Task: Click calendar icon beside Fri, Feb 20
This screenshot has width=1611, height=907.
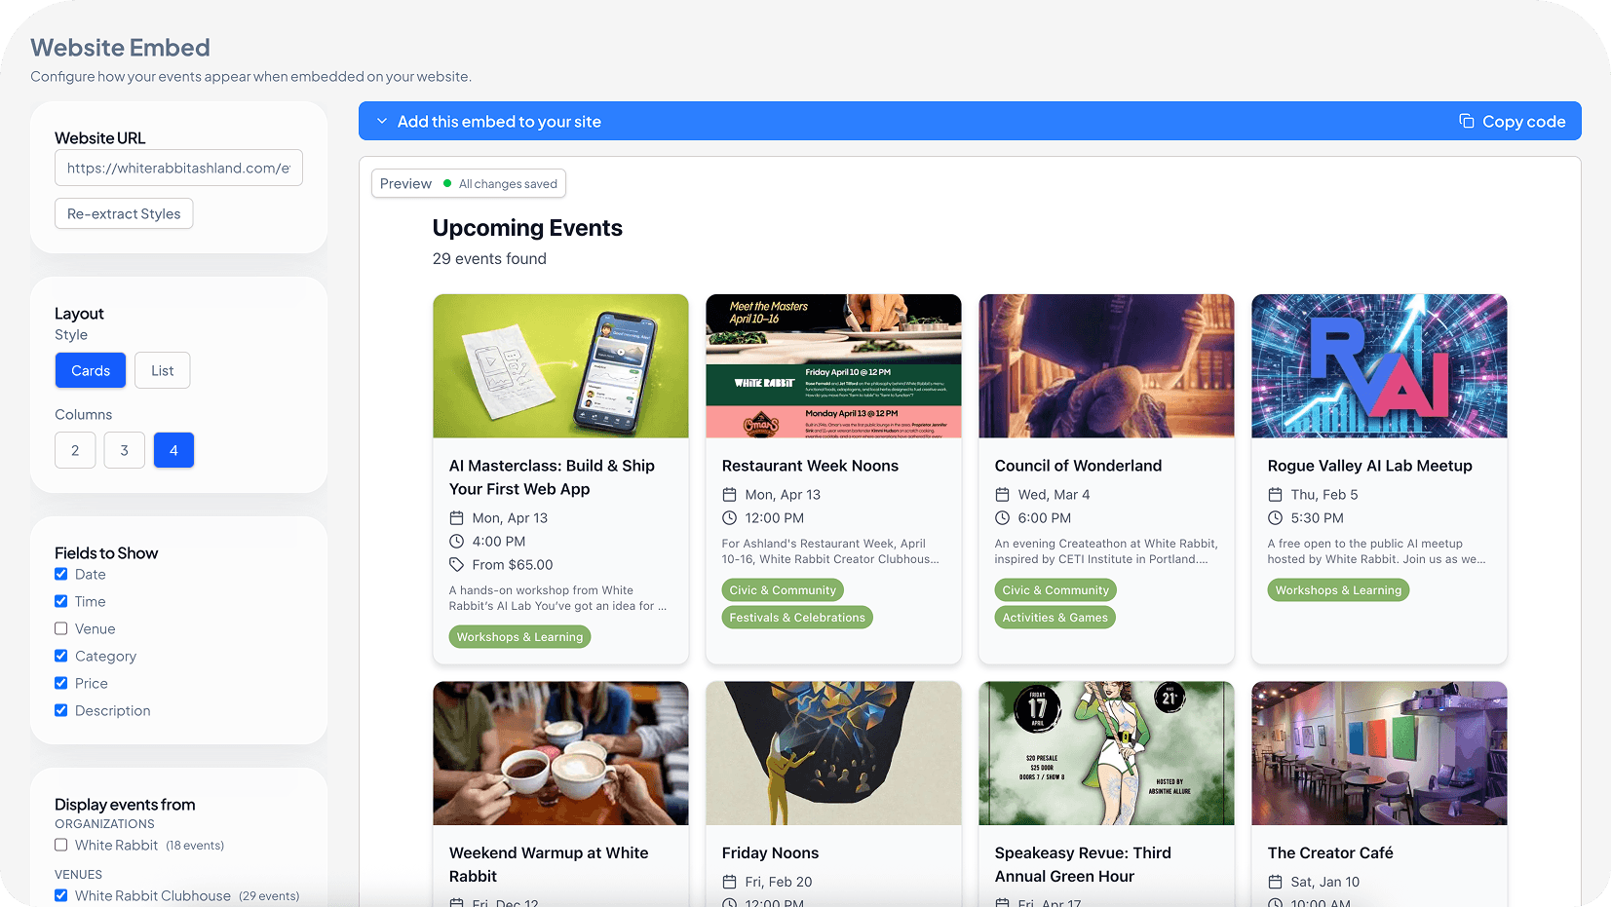Action: [x=729, y=882]
